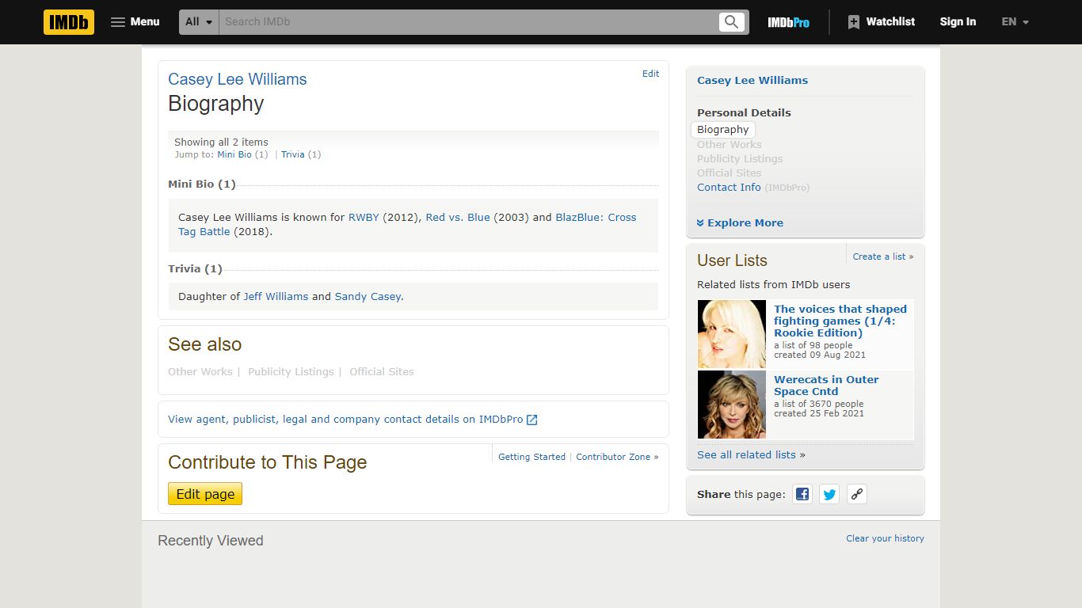Image resolution: width=1082 pixels, height=608 pixels.
Task: View contact details on IMDbPro link
Action: click(345, 420)
